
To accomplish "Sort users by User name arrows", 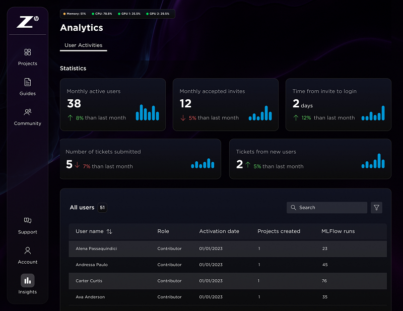I will [x=109, y=231].
